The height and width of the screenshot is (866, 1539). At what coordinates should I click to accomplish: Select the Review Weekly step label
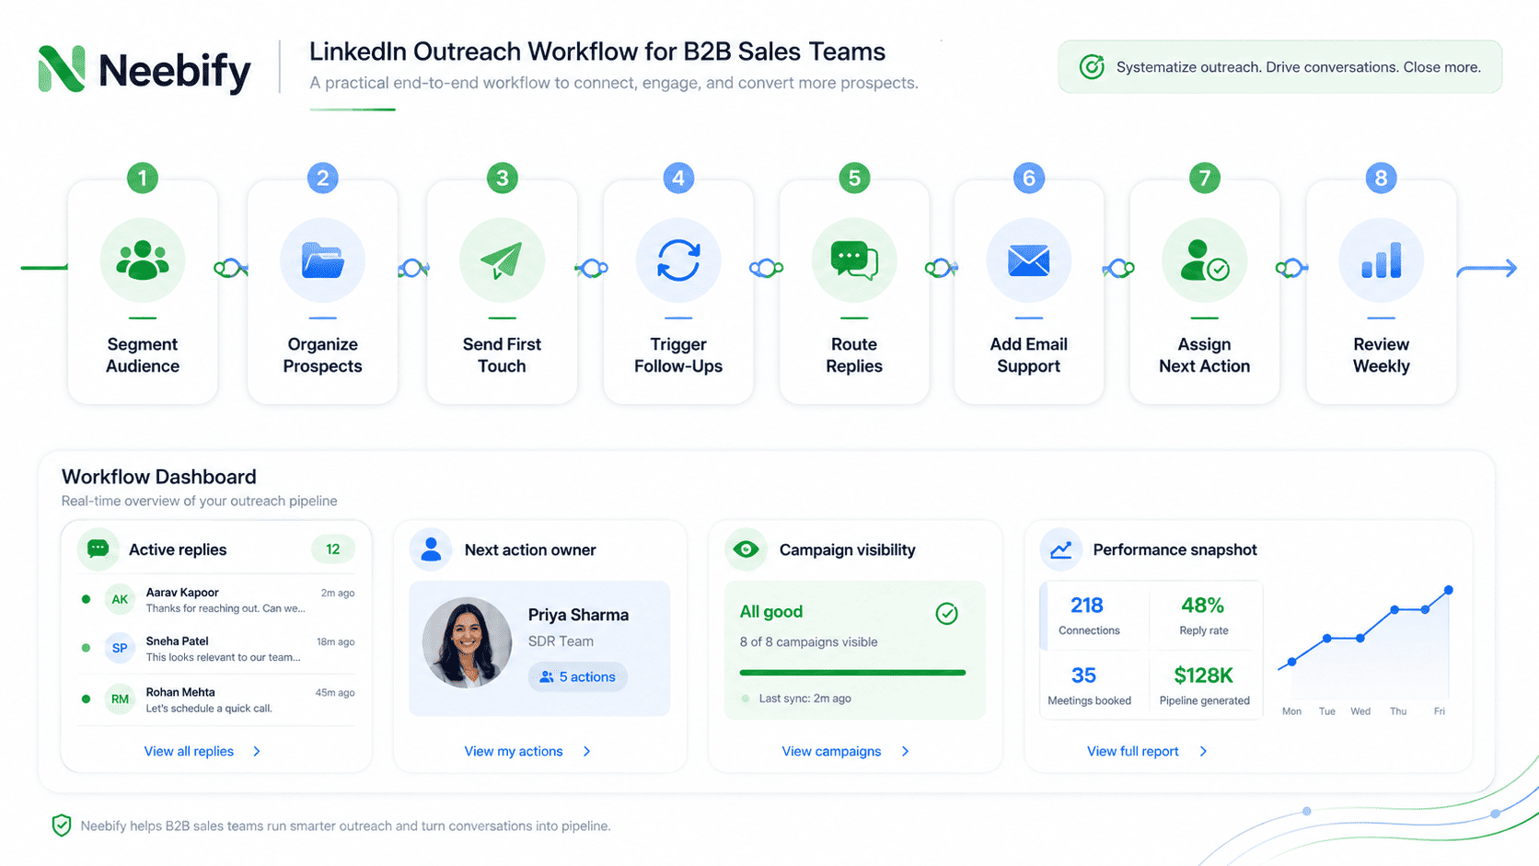coord(1381,355)
